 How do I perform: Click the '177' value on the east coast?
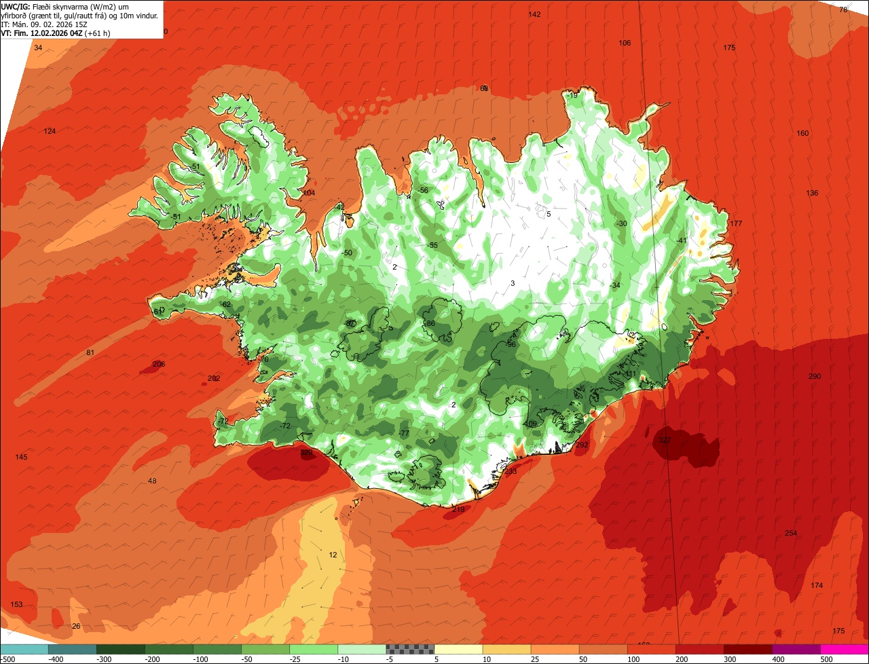[x=736, y=223]
